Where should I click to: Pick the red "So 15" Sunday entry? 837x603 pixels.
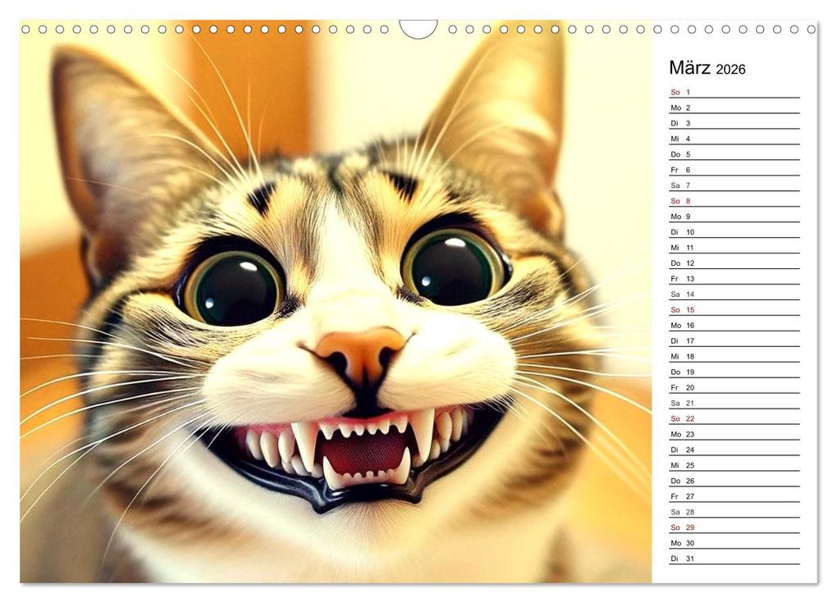pos(734,309)
